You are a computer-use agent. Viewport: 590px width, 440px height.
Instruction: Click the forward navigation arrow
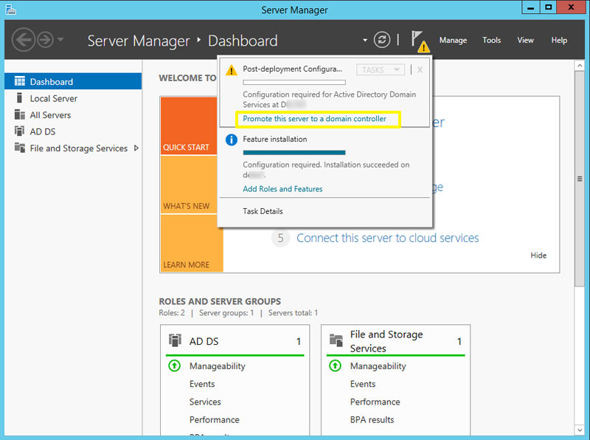46,40
